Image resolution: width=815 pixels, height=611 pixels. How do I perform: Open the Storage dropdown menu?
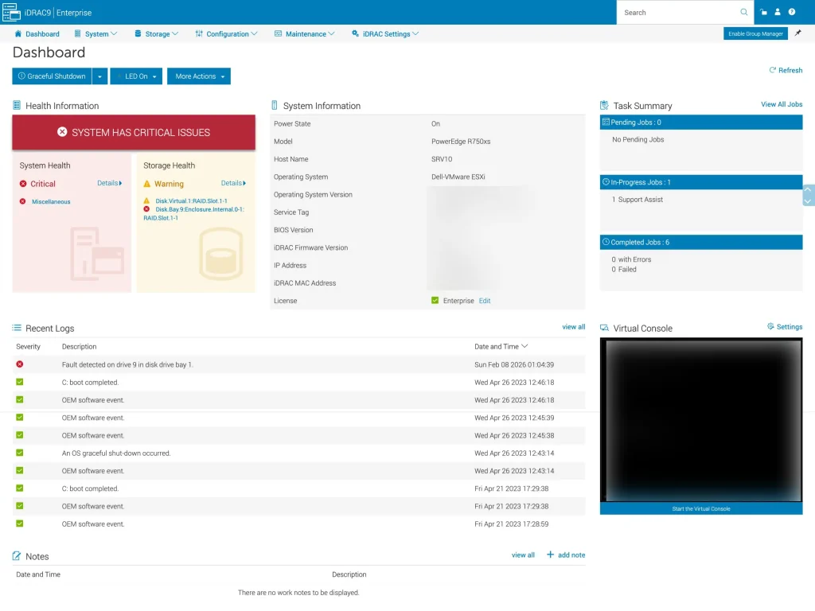click(156, 33)
